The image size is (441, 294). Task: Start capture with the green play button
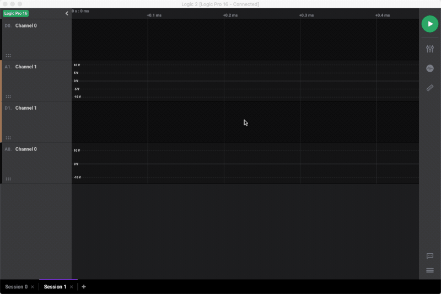point(430,24)
